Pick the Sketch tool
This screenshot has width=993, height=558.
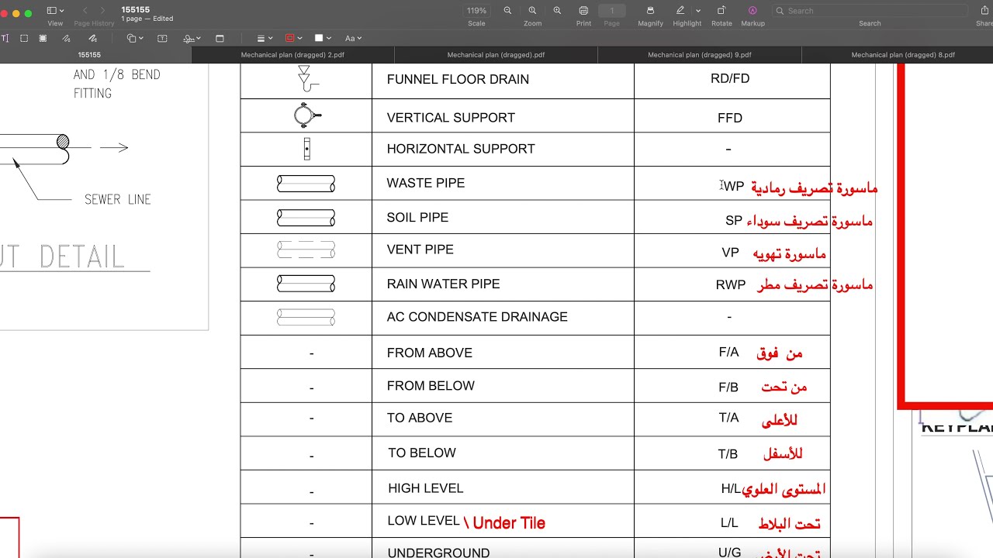pyautogui.click(x=66, y=38)
